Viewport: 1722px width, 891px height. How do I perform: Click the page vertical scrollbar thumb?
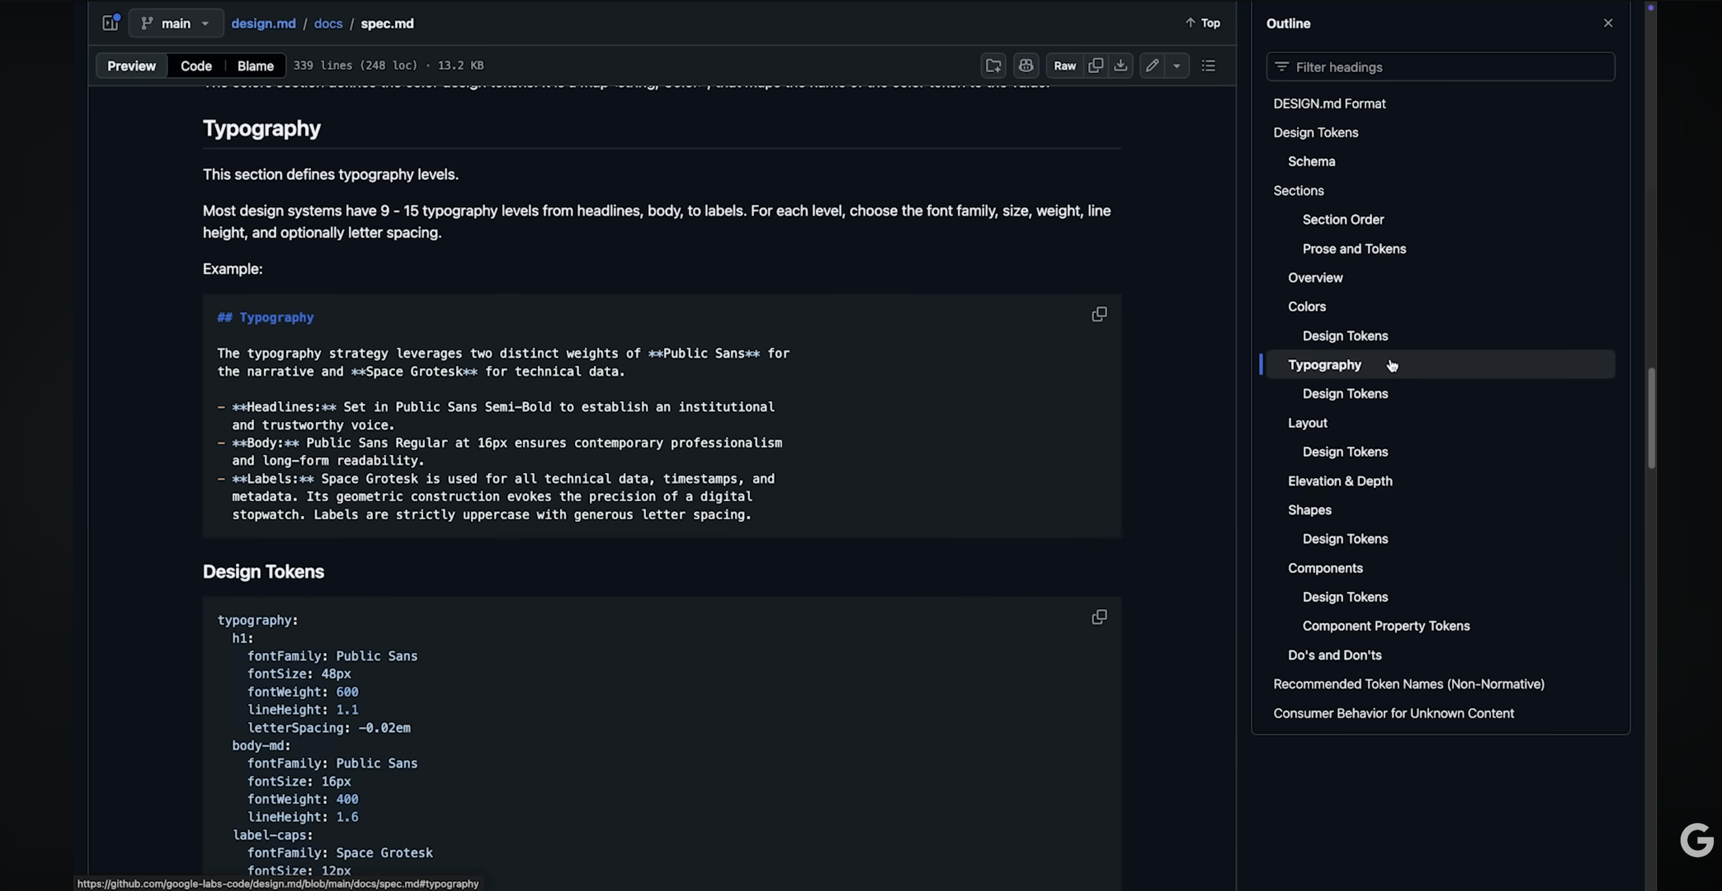(1651, 418)
